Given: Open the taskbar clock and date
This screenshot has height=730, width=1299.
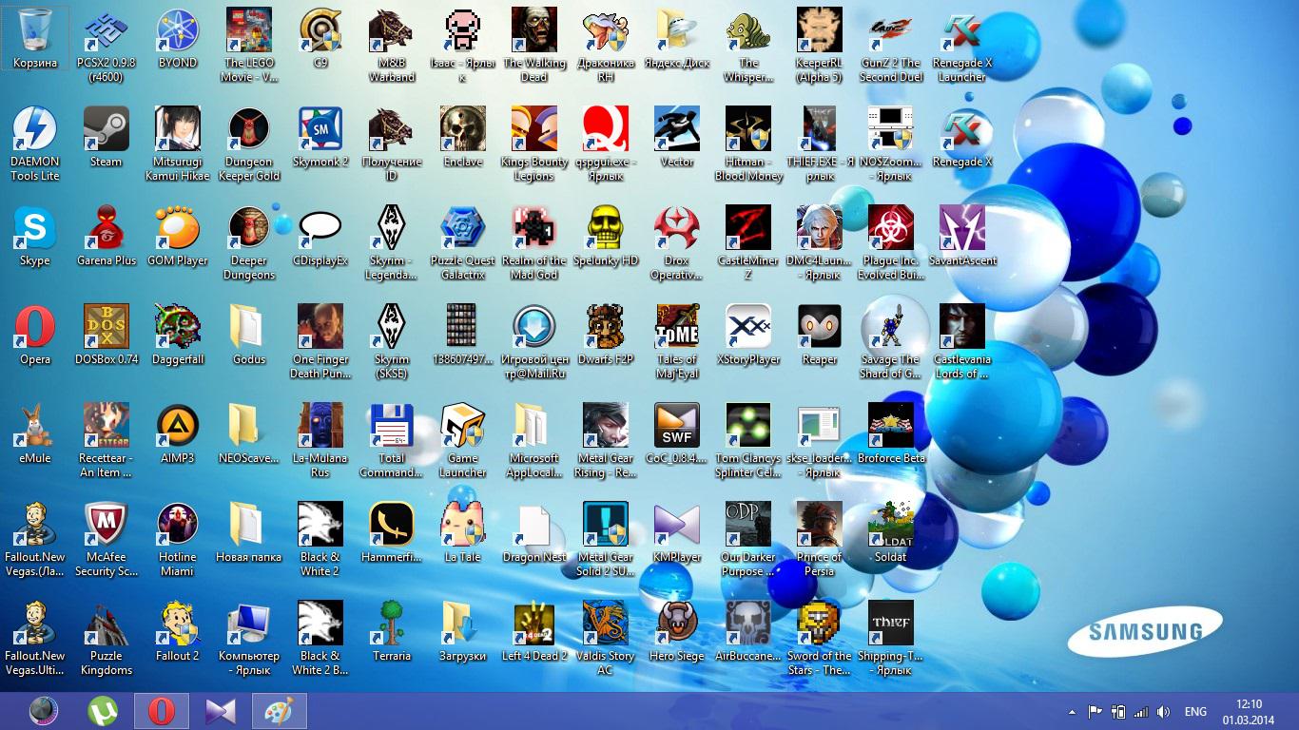Looking at the screenshot, I should 1249,712.
